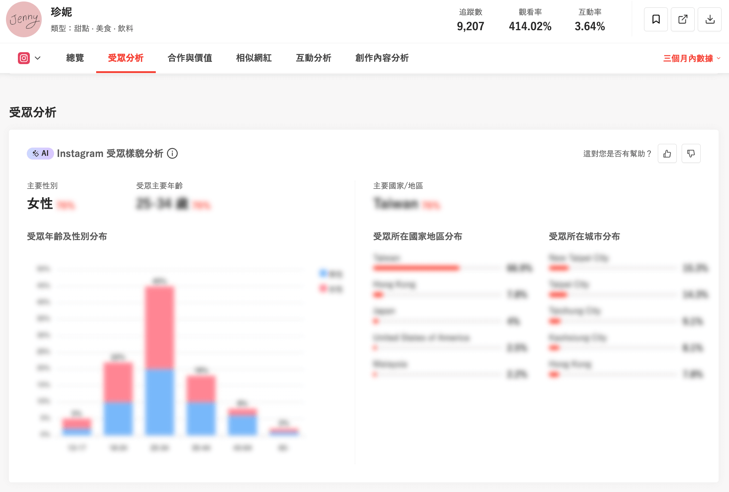Click the thumbs up helpful button
The image size is (729, 492).
pos(667,154)
